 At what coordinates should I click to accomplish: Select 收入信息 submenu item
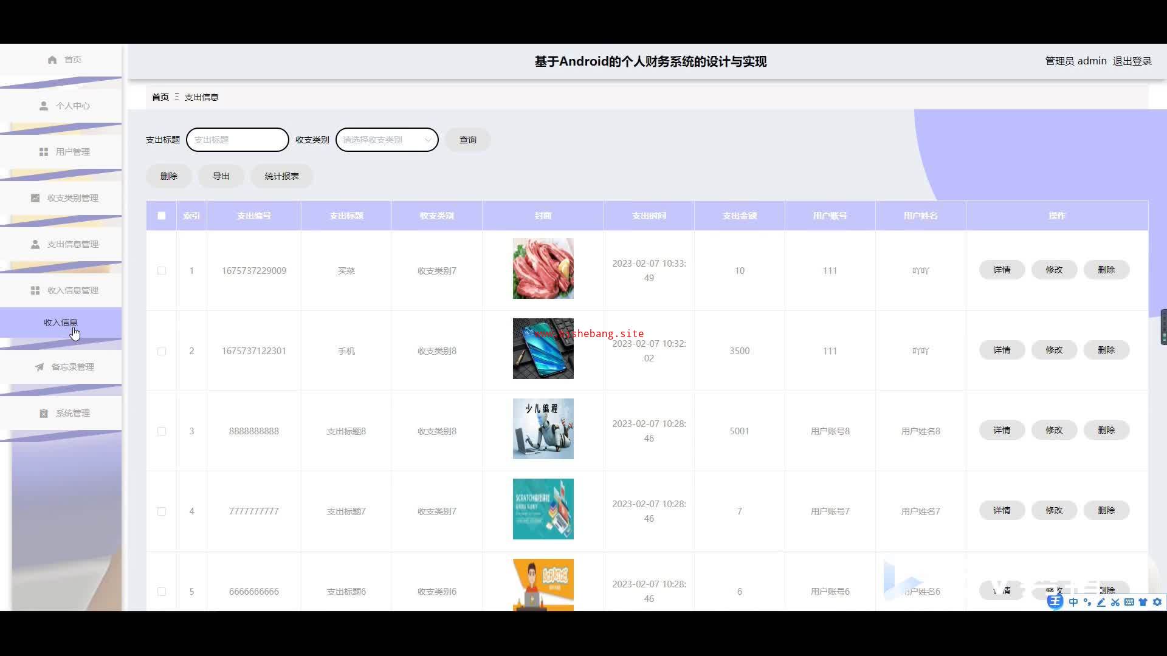point(61,323)
